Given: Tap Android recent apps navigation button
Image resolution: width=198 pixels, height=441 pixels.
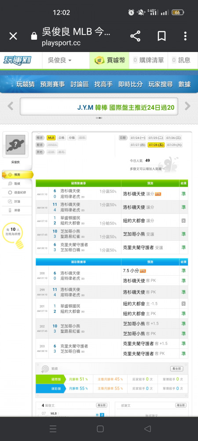Looking at the screenshot, I should click(x=53, y=429).
